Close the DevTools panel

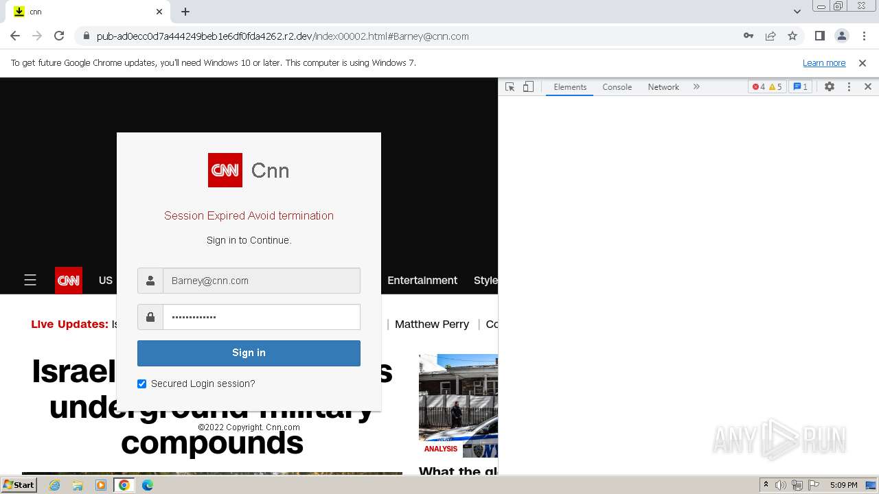(x=868, y=87)
